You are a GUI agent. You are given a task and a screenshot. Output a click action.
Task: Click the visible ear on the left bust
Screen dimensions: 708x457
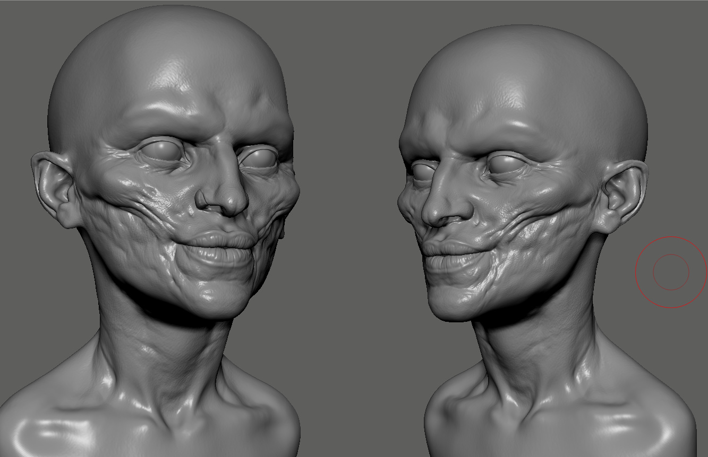(x=56, y=189)
